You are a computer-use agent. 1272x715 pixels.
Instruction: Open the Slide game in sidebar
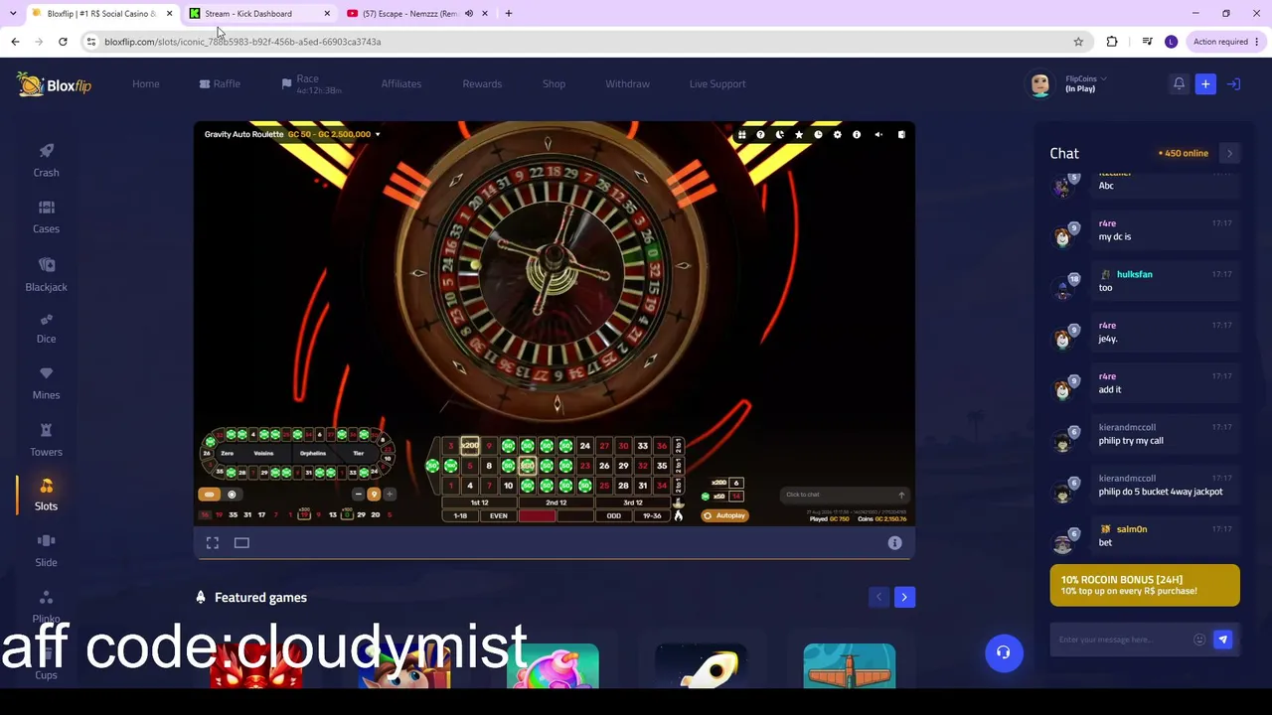coord(46,550)
